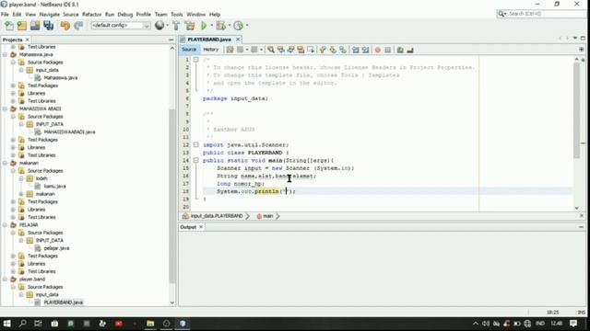The width and height of the screenshot is (590, 331).
Task: Open the File menu
Action: pos(5,15)
